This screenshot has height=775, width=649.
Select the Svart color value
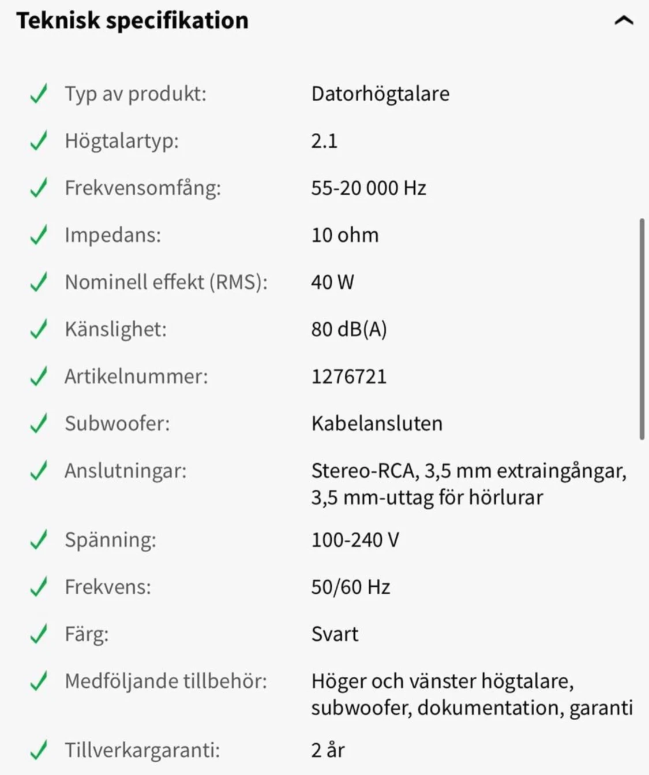pyautogui.click(x=335, y=634)
